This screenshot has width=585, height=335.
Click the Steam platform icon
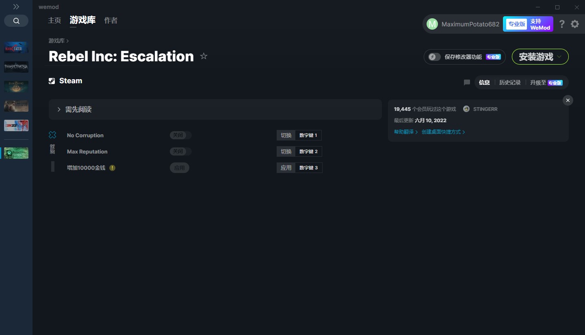point(52,81)
